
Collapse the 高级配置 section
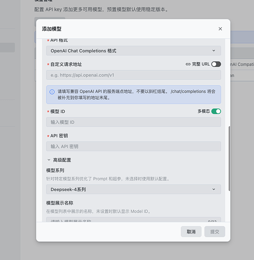click(x=59, y=160)
